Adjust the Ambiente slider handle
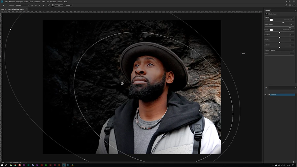 (280, 48)
